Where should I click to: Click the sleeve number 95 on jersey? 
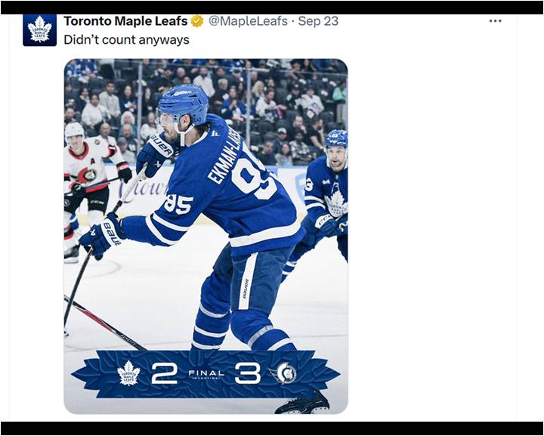pyautogui.click(x=178, y=204)
